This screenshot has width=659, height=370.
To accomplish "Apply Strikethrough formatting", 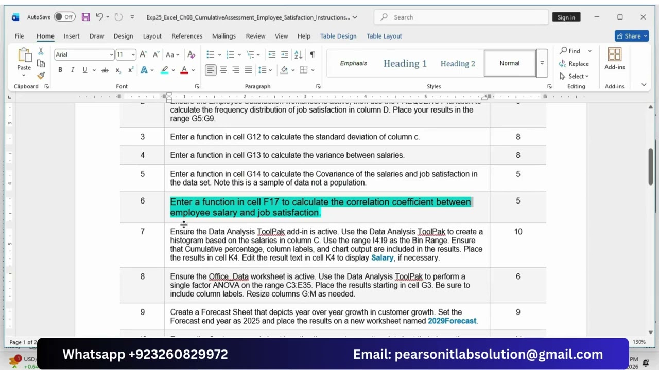I will pyautogui.click(x=105, y=70).
